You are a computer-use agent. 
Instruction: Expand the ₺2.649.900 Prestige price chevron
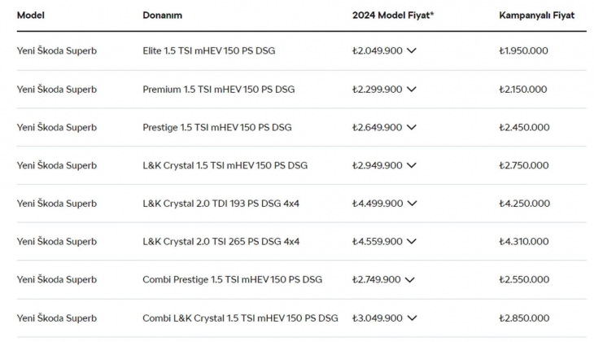point(411,127)
